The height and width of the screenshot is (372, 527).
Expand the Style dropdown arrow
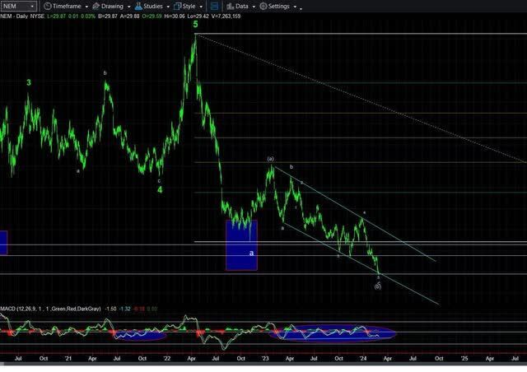coord(201,7)
